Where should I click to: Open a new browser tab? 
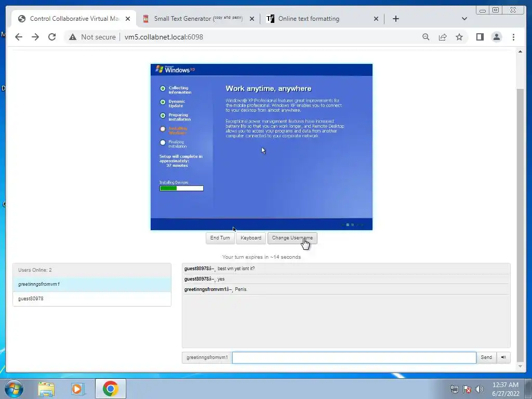coord(395,19)
